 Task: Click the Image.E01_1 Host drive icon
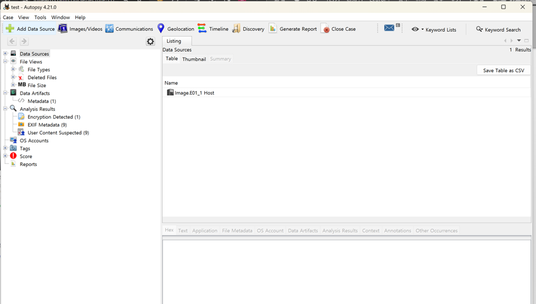pos(170,92)
